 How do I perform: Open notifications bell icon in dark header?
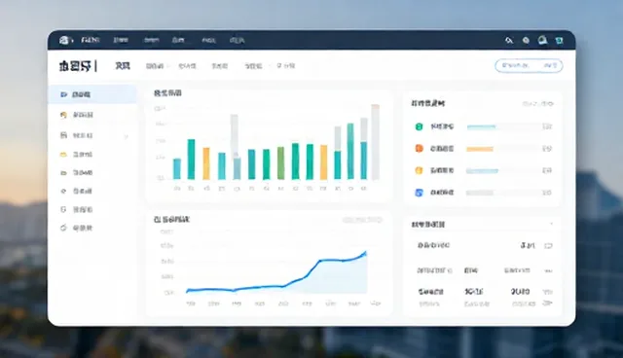[x=542, y=40]
